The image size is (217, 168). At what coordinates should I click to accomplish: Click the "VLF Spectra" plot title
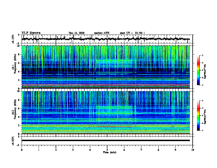pyautogui.click(x=31, y=33)
